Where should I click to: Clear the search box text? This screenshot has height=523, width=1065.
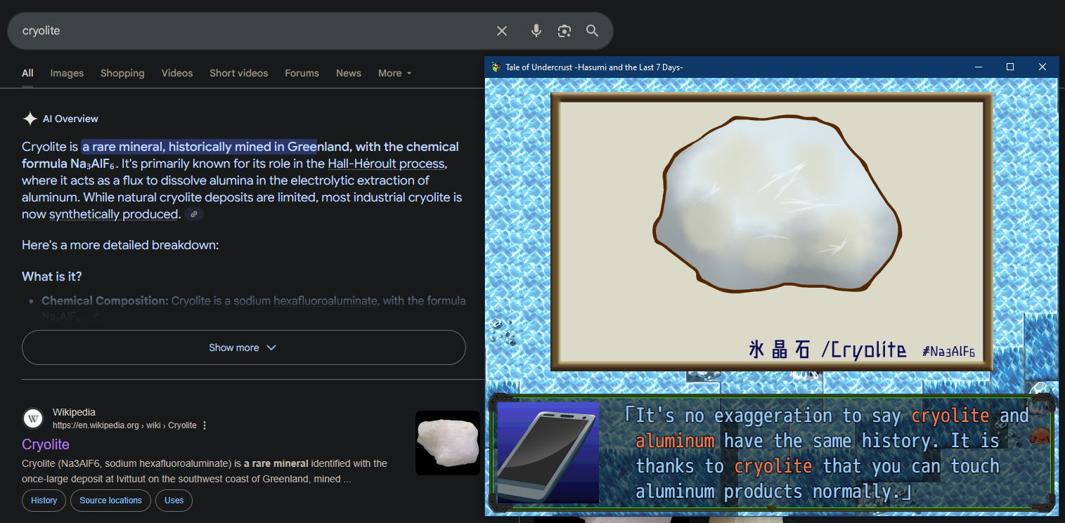502,31
